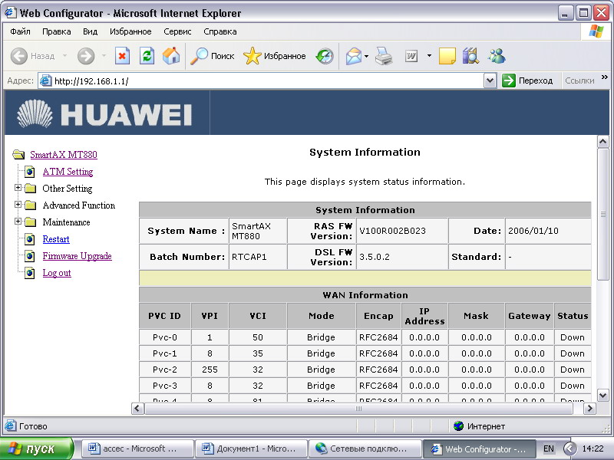Open the Избранное menu
Screen dimensions: 614x460
pos(130,31)
